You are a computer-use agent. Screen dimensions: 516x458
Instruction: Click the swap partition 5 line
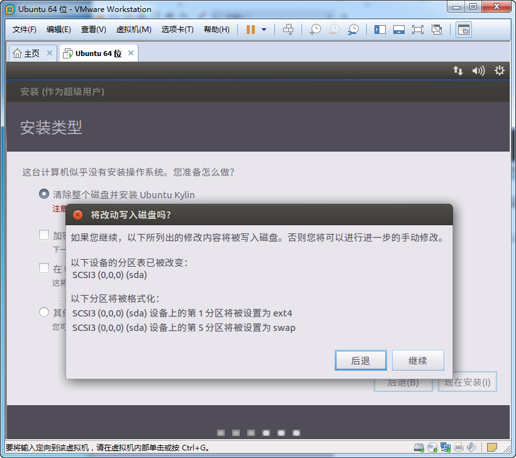tap(184, 328)
